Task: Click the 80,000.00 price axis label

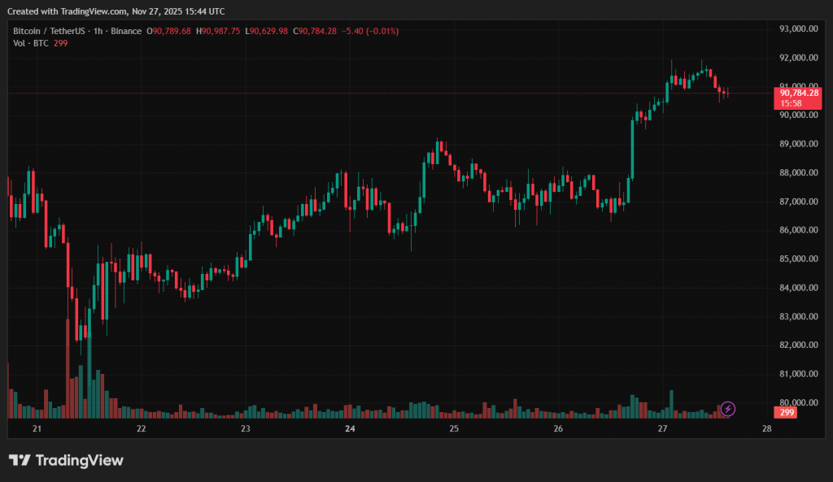Action: click(x=797, y=402)
